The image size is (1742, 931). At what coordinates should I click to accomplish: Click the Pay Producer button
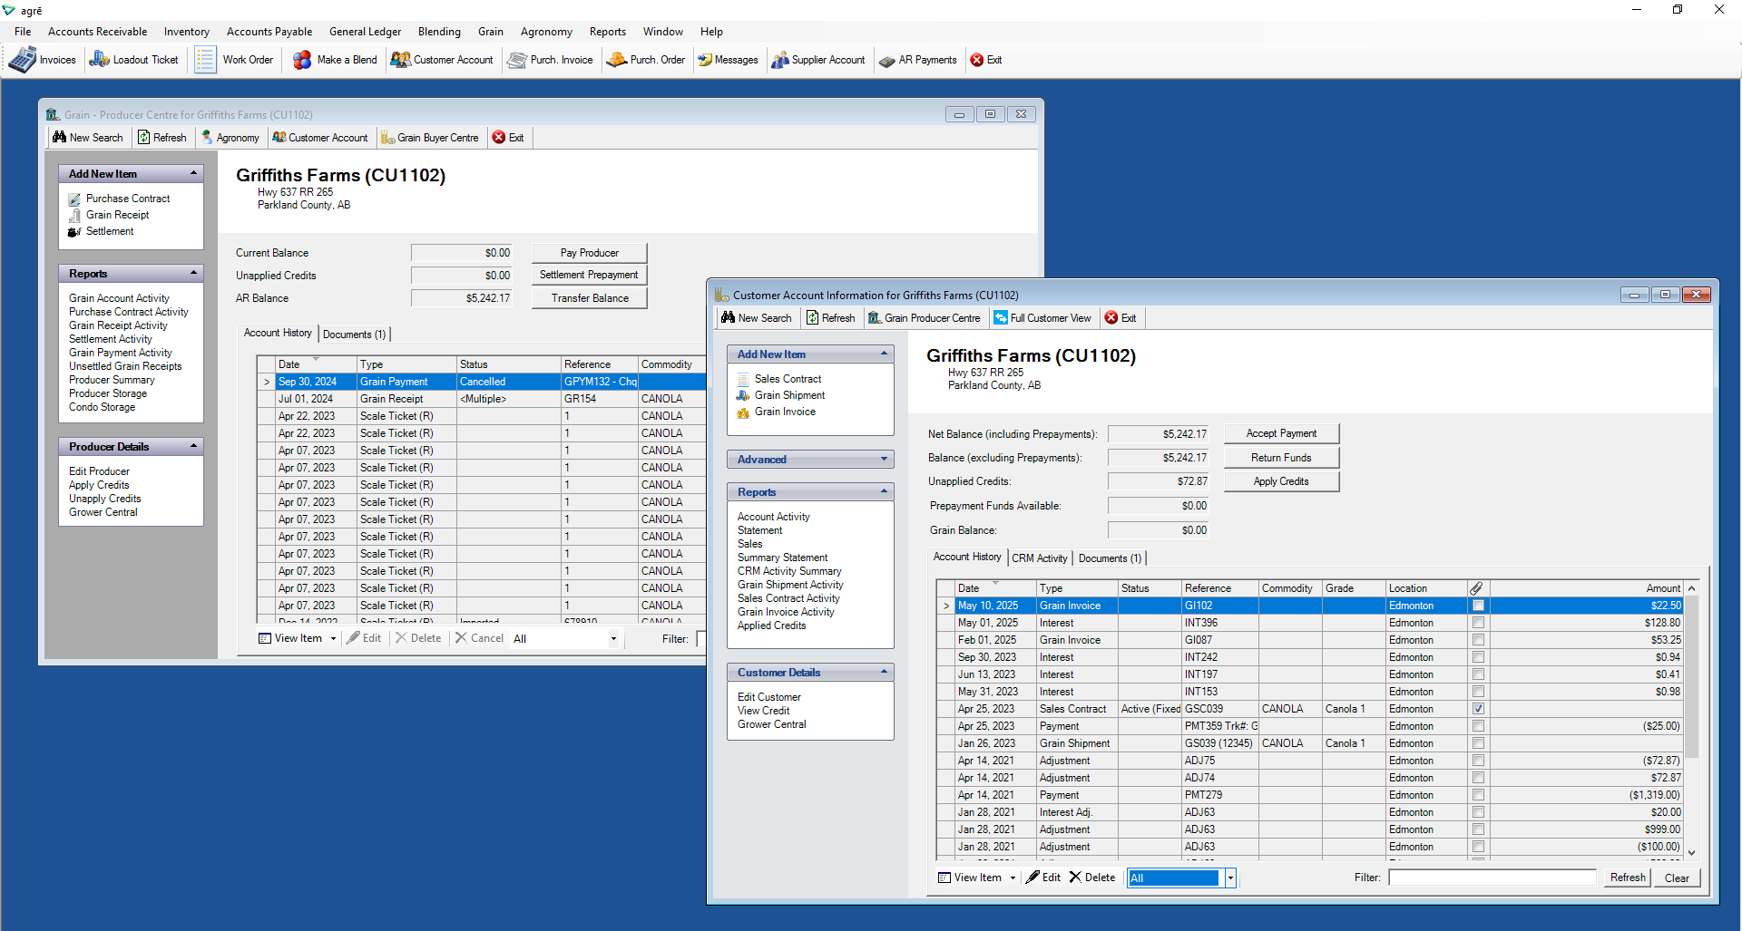(x=589, y=253)
